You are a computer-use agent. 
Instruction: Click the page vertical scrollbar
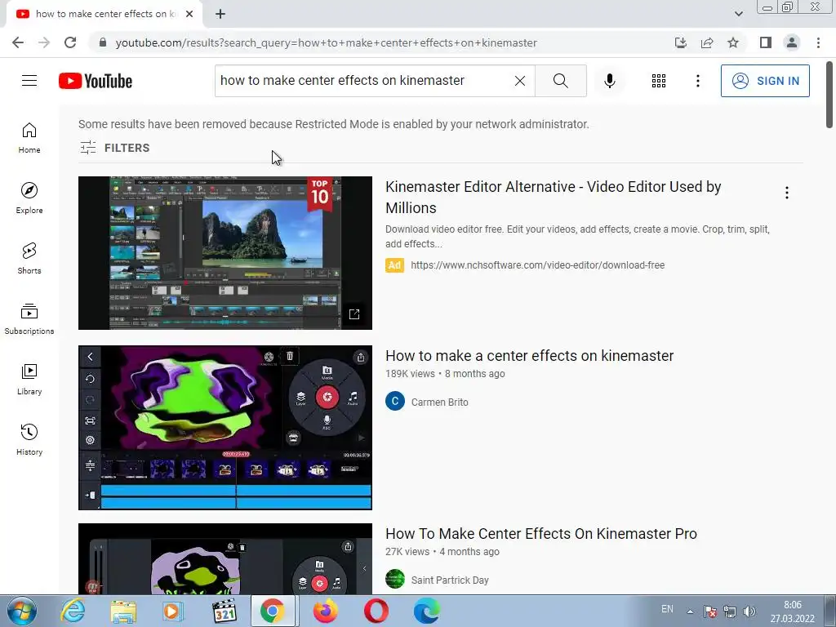pyautogui.click(x=829, y=95)
